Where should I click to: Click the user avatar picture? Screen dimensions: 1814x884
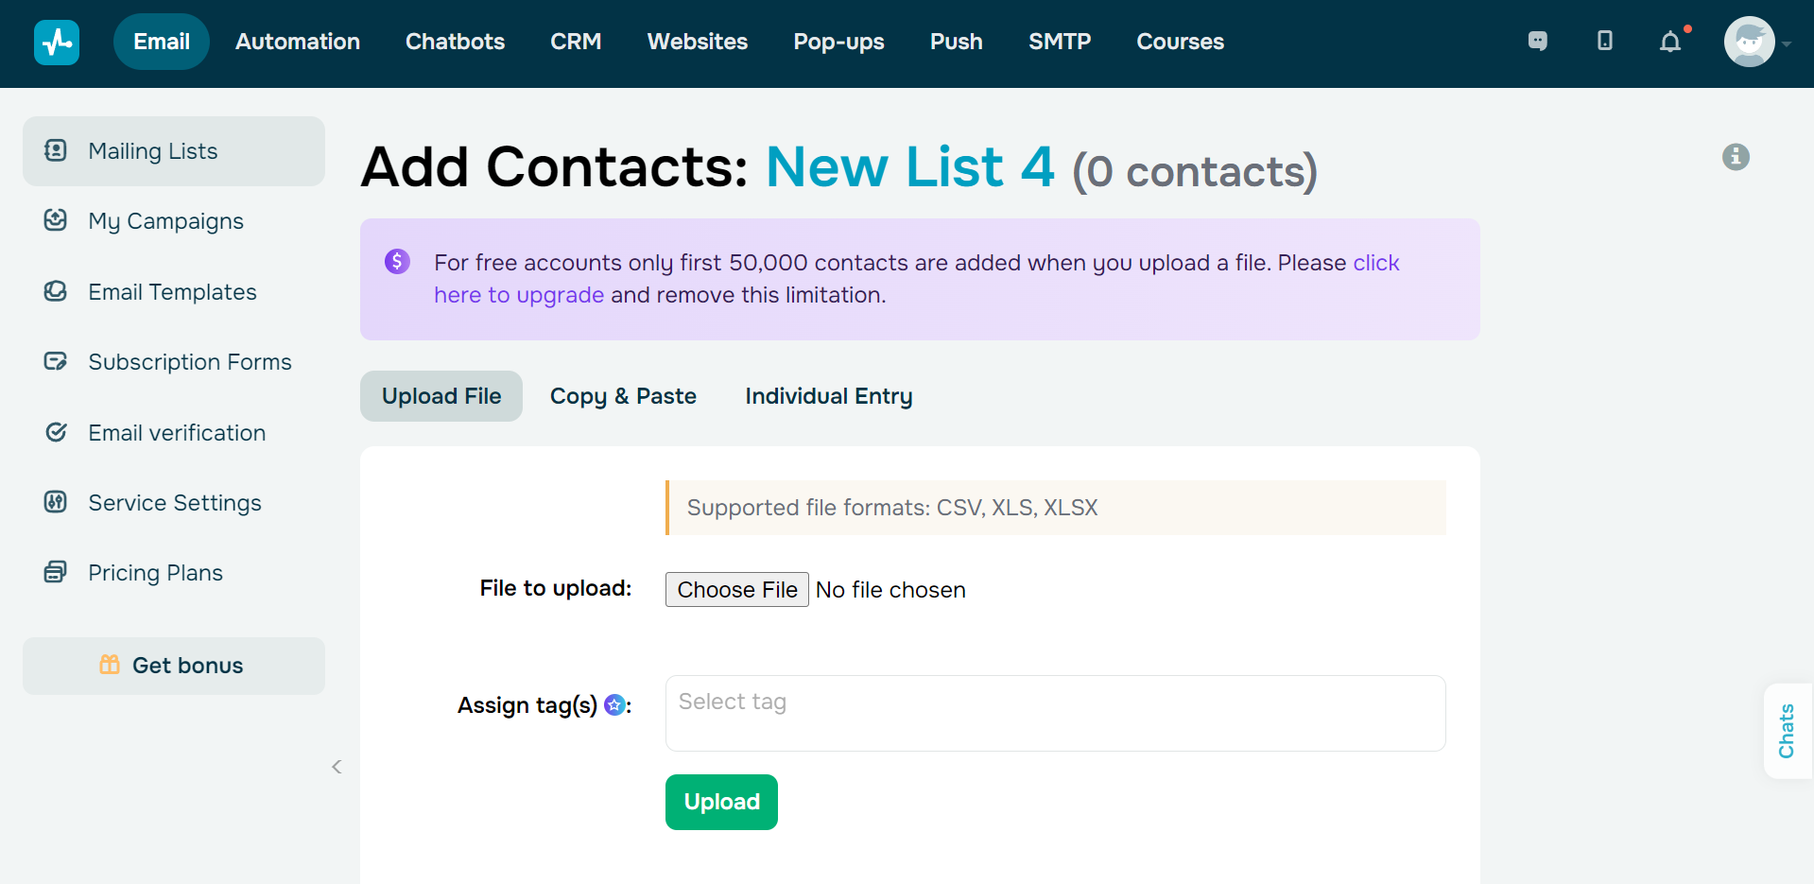pyautogui.click(x=1749, y=42)
